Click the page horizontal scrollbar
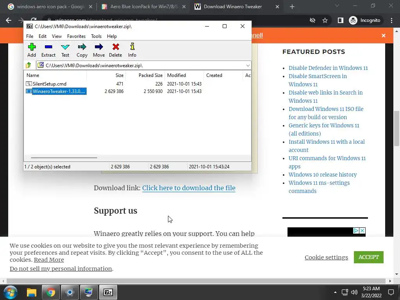The width and height of the screenshot is (400, 300). (196, 281)
